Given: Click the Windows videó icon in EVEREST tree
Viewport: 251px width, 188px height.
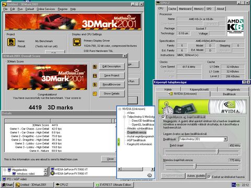Looking at the screenshot, I should (14, 173).
